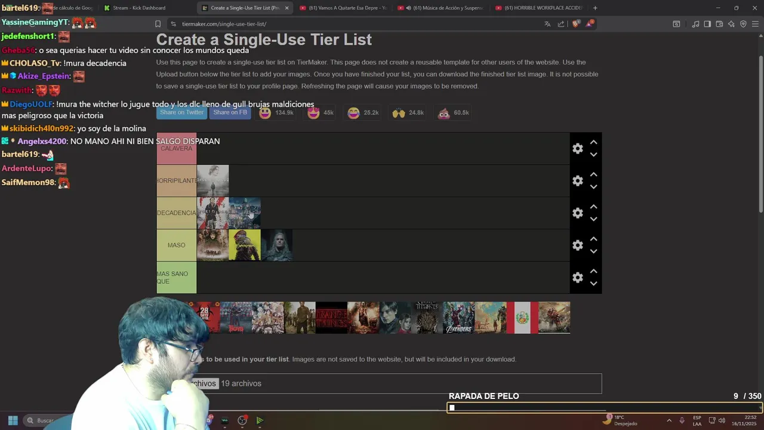This screenshot has width=764, height=430.
Task: Open the VPN shield icon in toolbar
Action: [743, 24]
